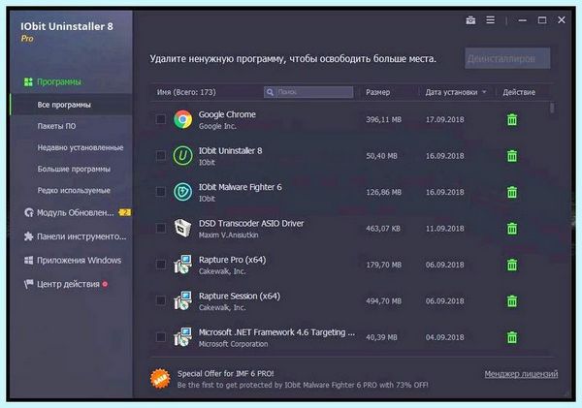Click the 494,70 MB size value

383,300
